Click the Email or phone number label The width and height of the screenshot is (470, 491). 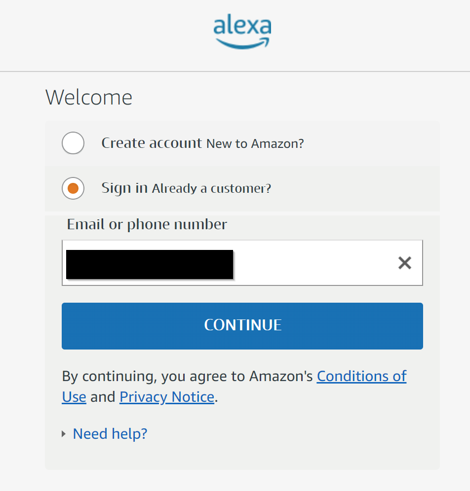click(x=147, y=225)
